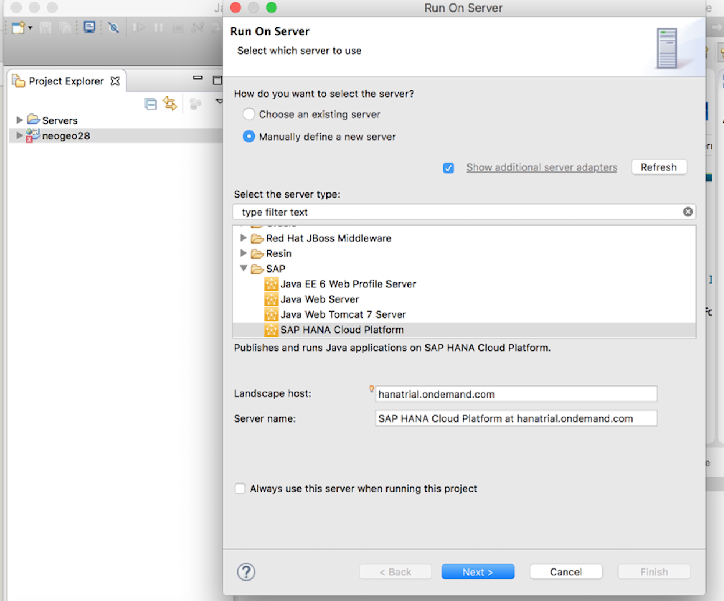This screenshot has height=601, width=724.
Task: Click the blue console monitor toolbar icon
Action: (90, 27)
